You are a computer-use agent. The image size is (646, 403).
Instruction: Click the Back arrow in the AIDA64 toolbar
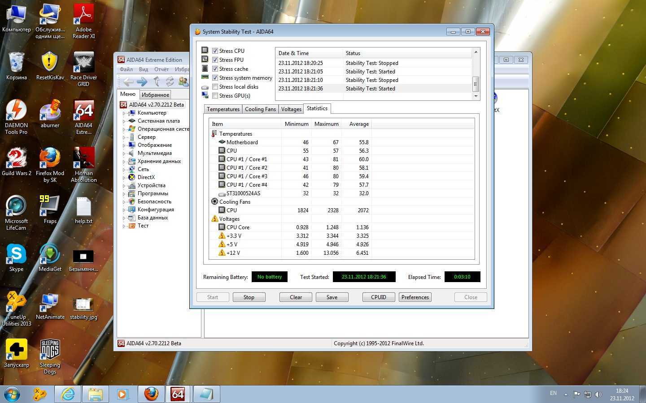click(x=128, y=81)
